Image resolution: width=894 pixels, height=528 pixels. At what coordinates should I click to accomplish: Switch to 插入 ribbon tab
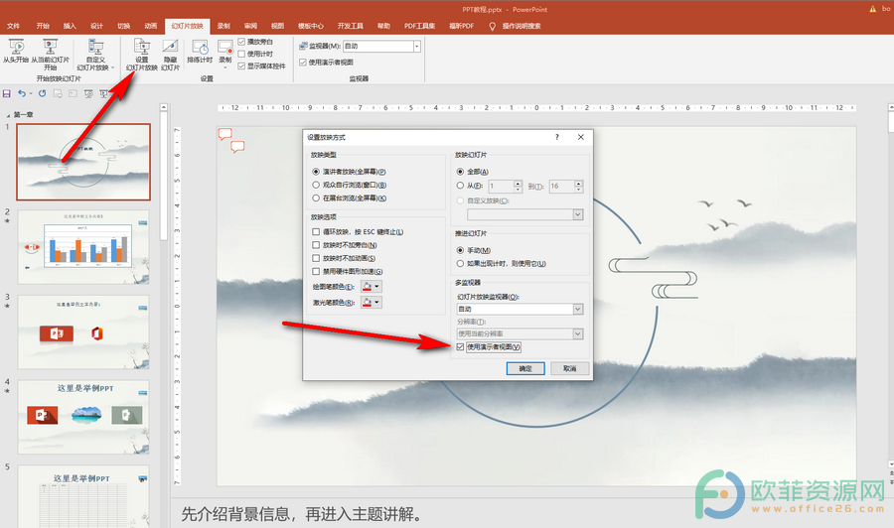tap(69, 26)
